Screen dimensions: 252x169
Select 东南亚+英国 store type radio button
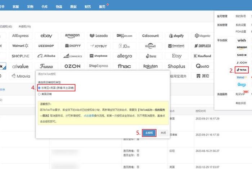point(40,88)
